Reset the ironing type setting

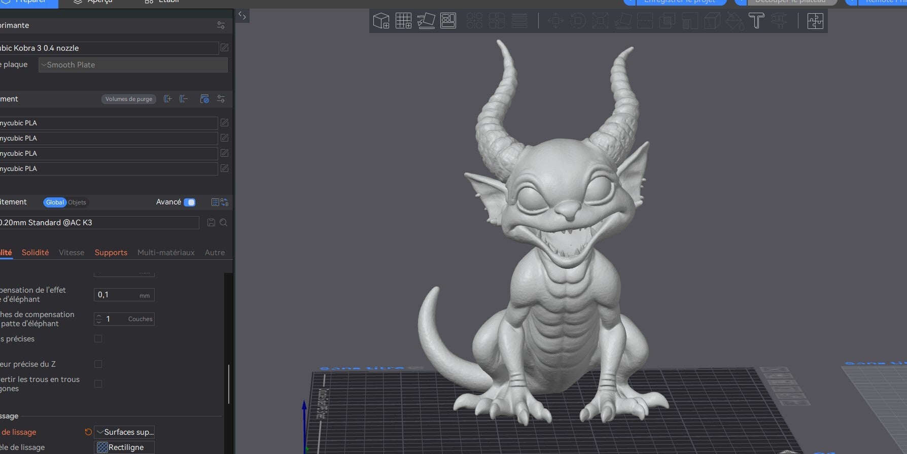tap(88, 432)
